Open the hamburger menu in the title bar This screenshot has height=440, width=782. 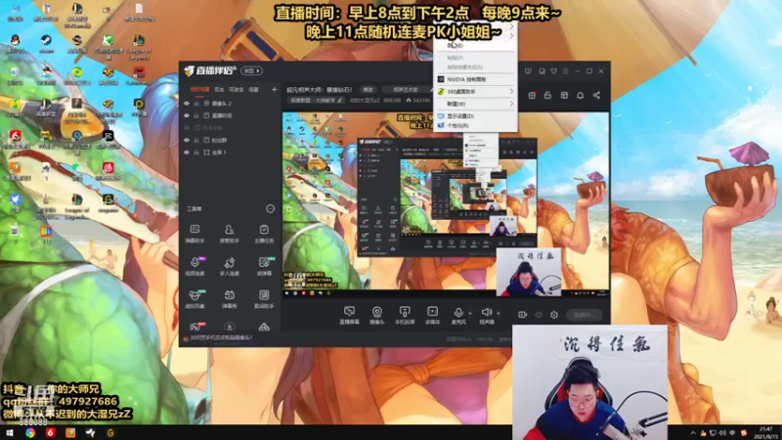(x=566, y=71)
